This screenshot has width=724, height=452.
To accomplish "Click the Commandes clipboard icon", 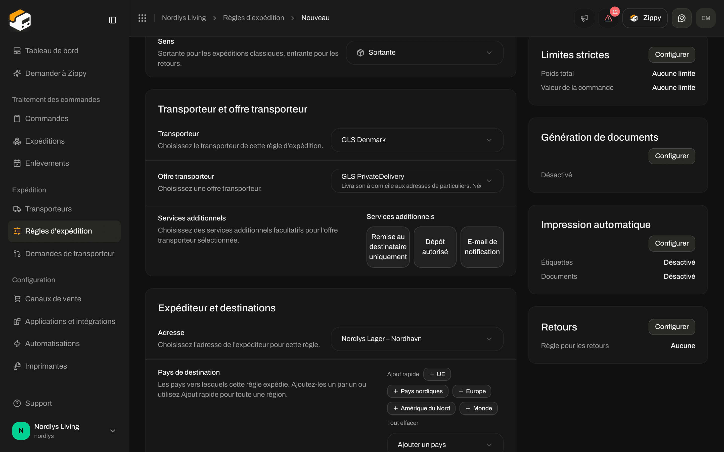I will [x=17, y=119].
